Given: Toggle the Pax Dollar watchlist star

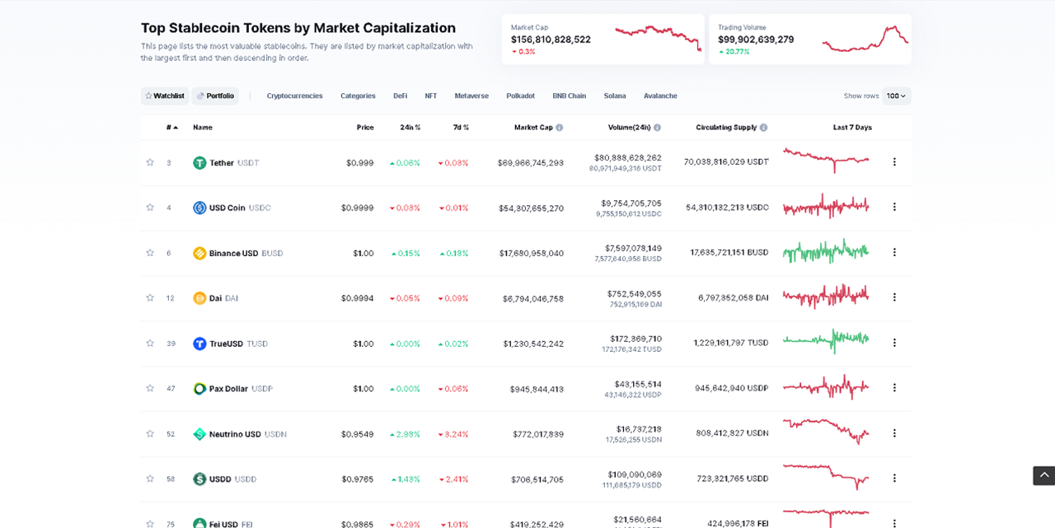Looking at the screenshot, I should pos(150,388).
